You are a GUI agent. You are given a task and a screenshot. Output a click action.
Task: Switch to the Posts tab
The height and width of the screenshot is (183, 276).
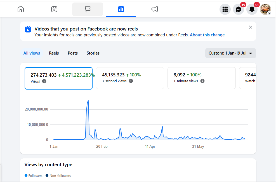coord(73,53)
